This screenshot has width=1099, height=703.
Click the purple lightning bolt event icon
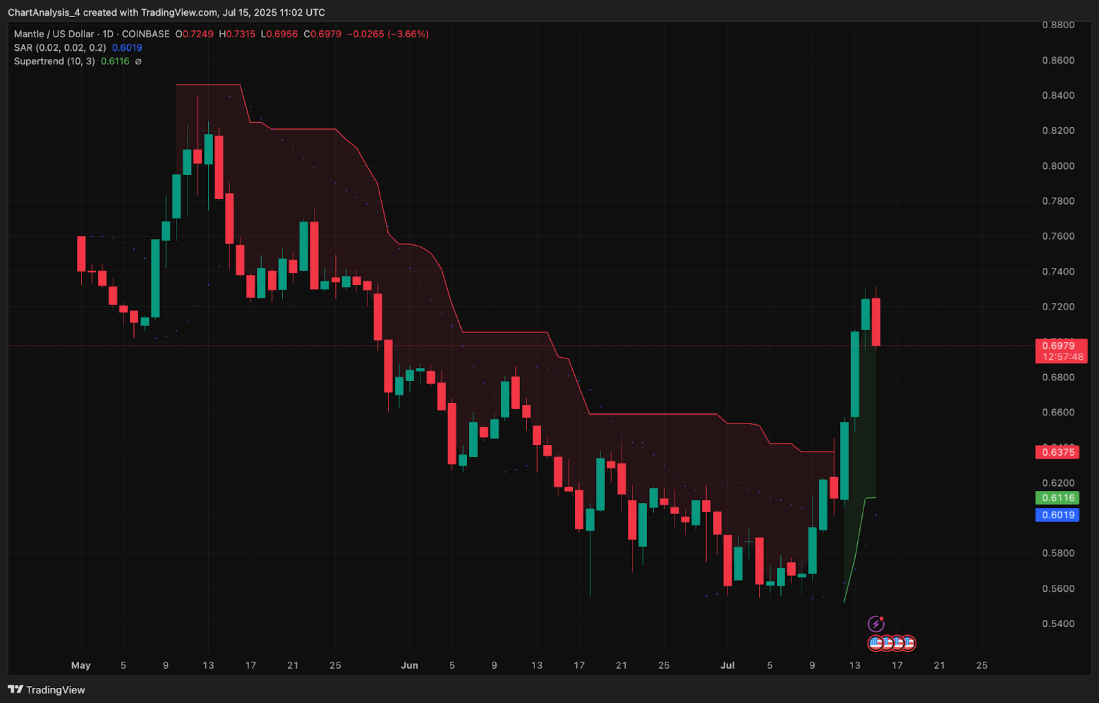tap(876, 623)
